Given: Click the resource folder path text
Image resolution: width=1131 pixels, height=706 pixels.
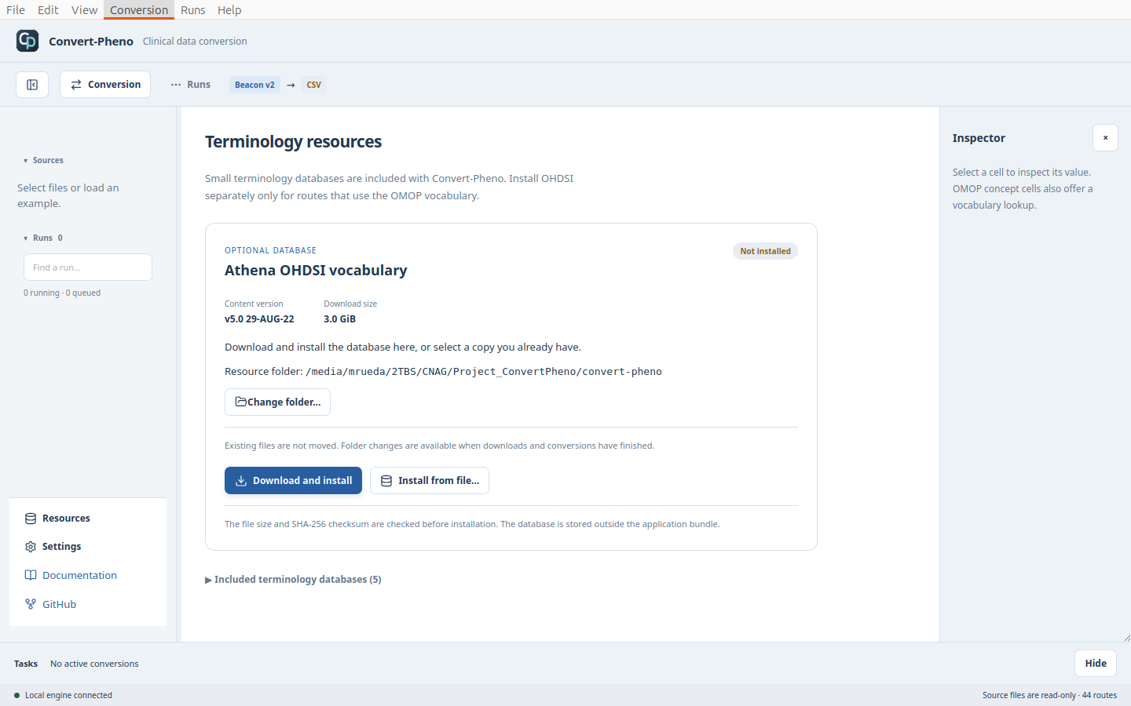Looking at the screenshot, I should click(484, 372).
